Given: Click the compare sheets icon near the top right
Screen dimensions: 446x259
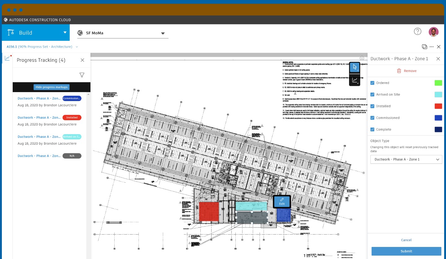Looking at the screenshot, I should (424, 47).
